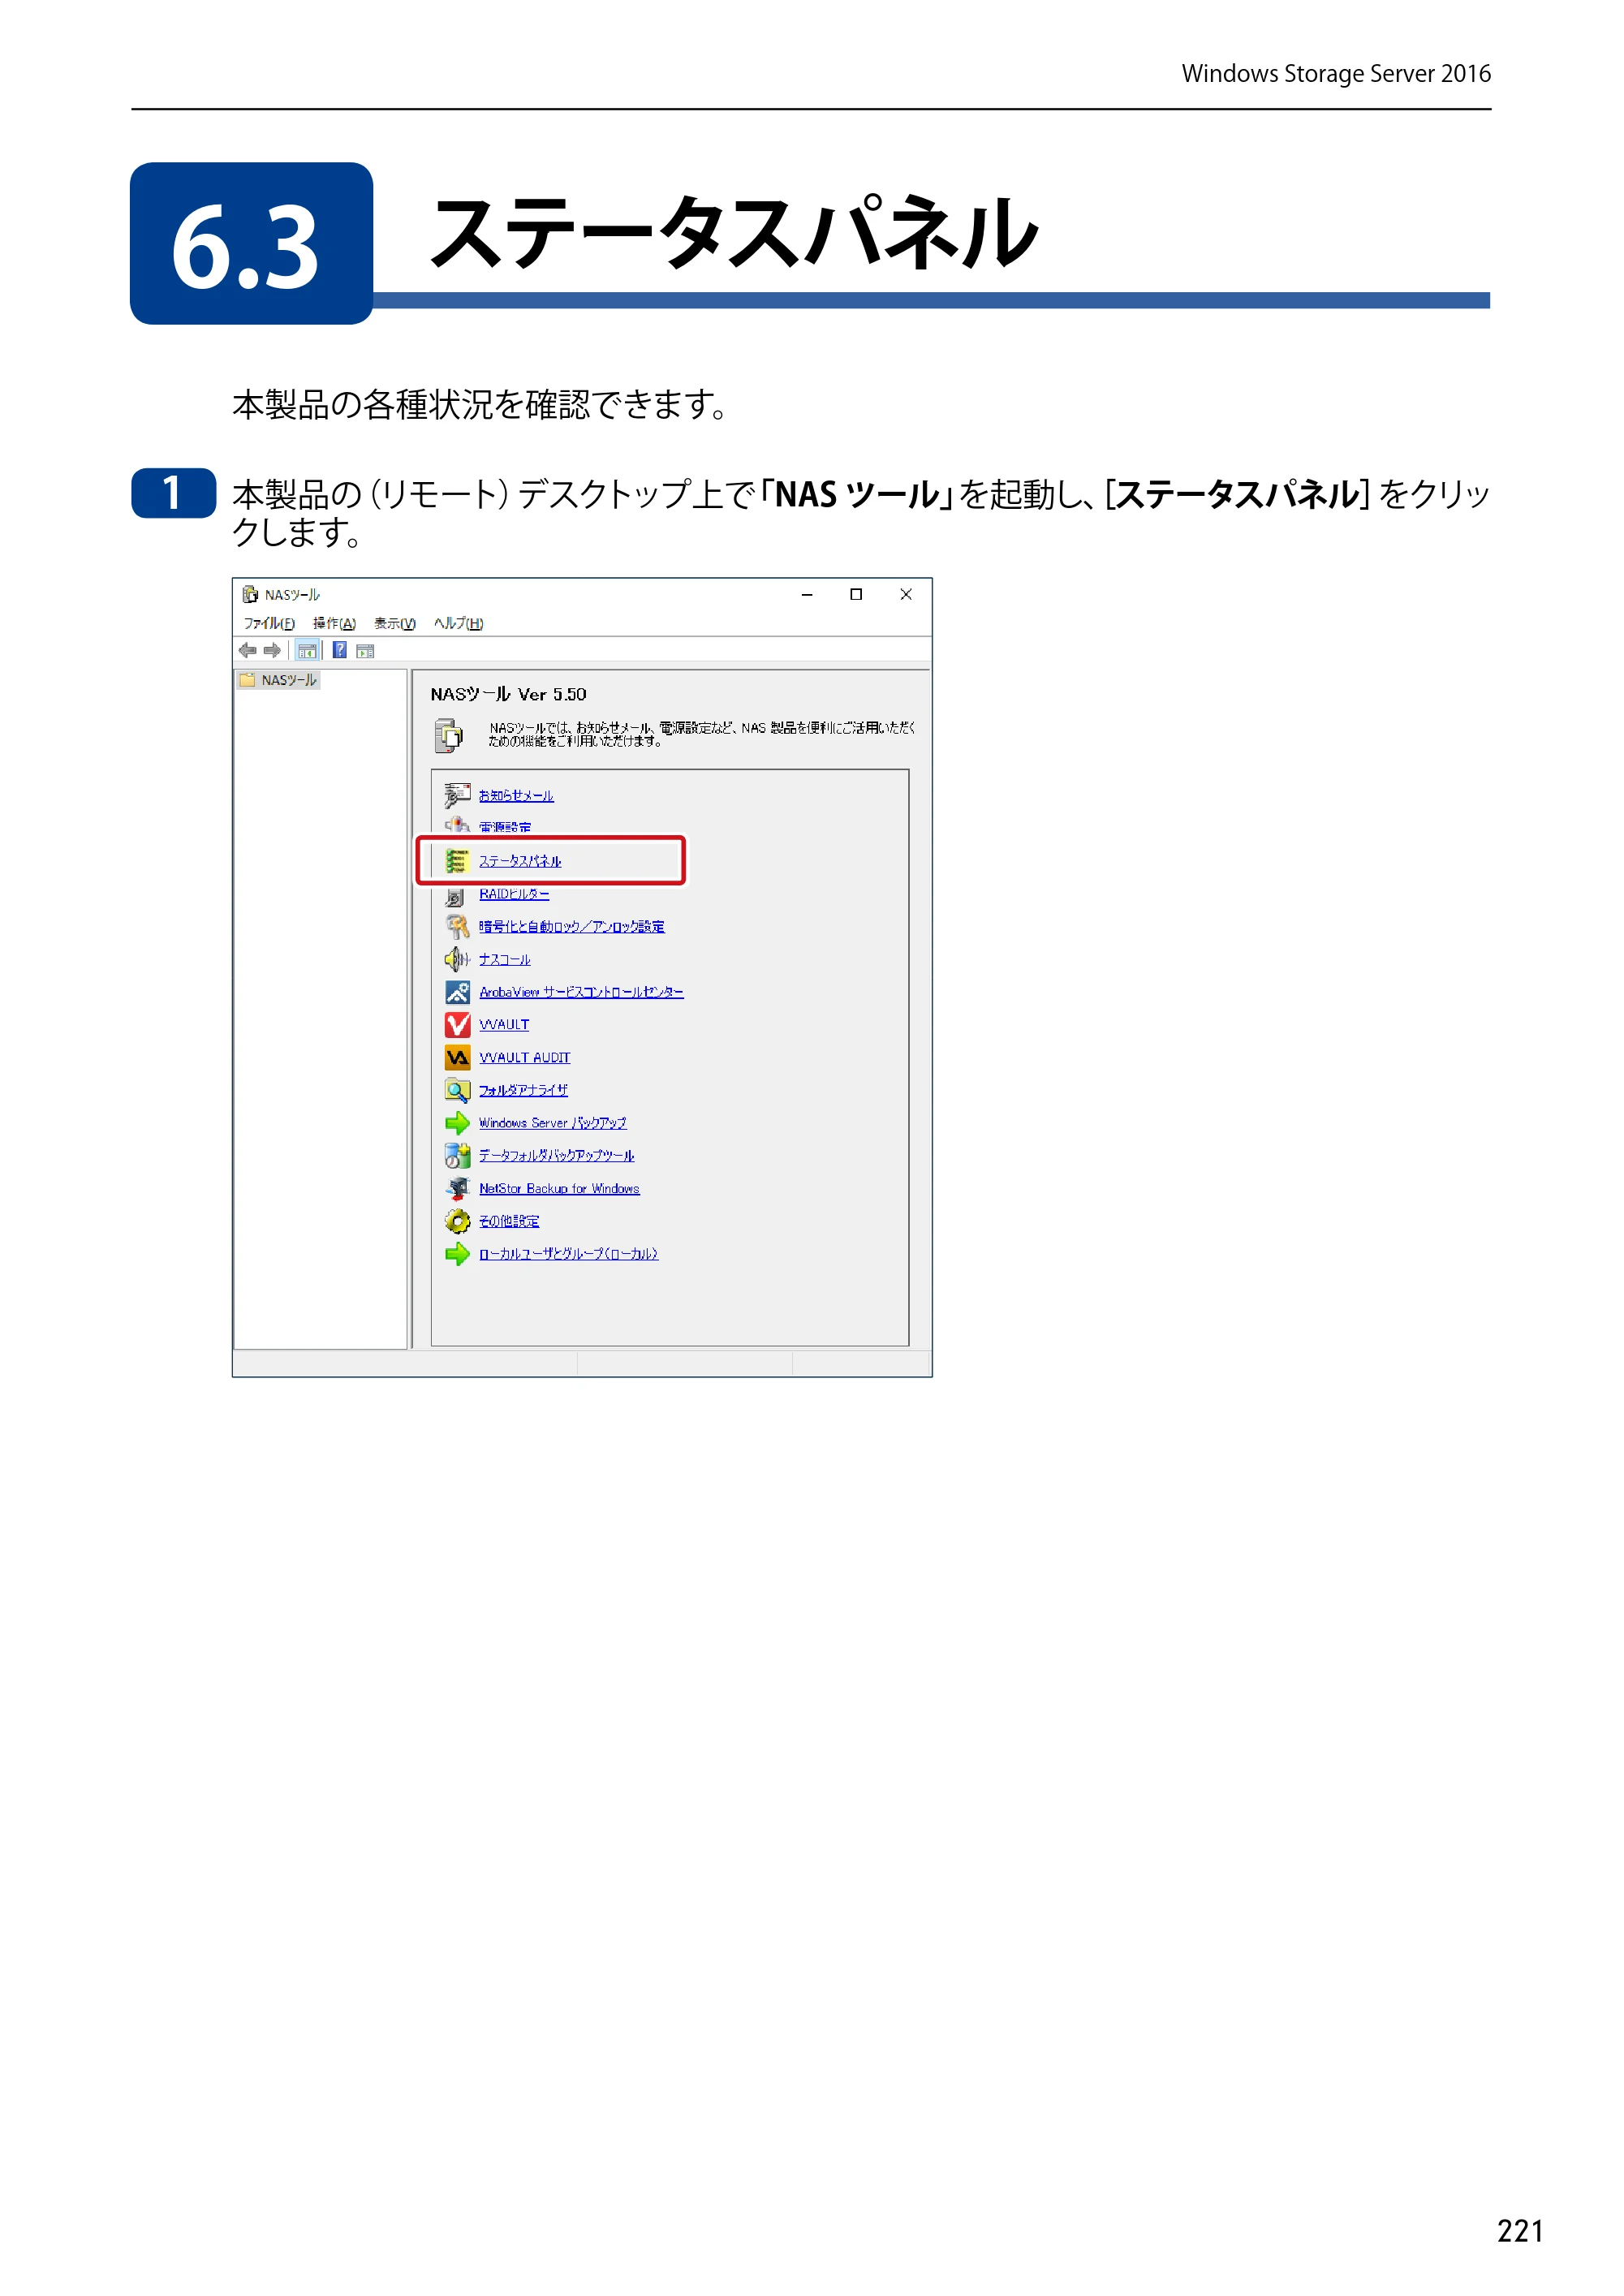Open the フォルダアナライザ link
1624x2296 pixels.
click(523, 1091)
